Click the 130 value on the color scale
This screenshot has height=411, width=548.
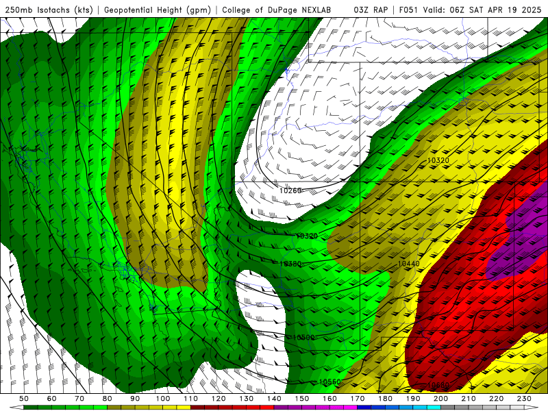tap(247, 399)
